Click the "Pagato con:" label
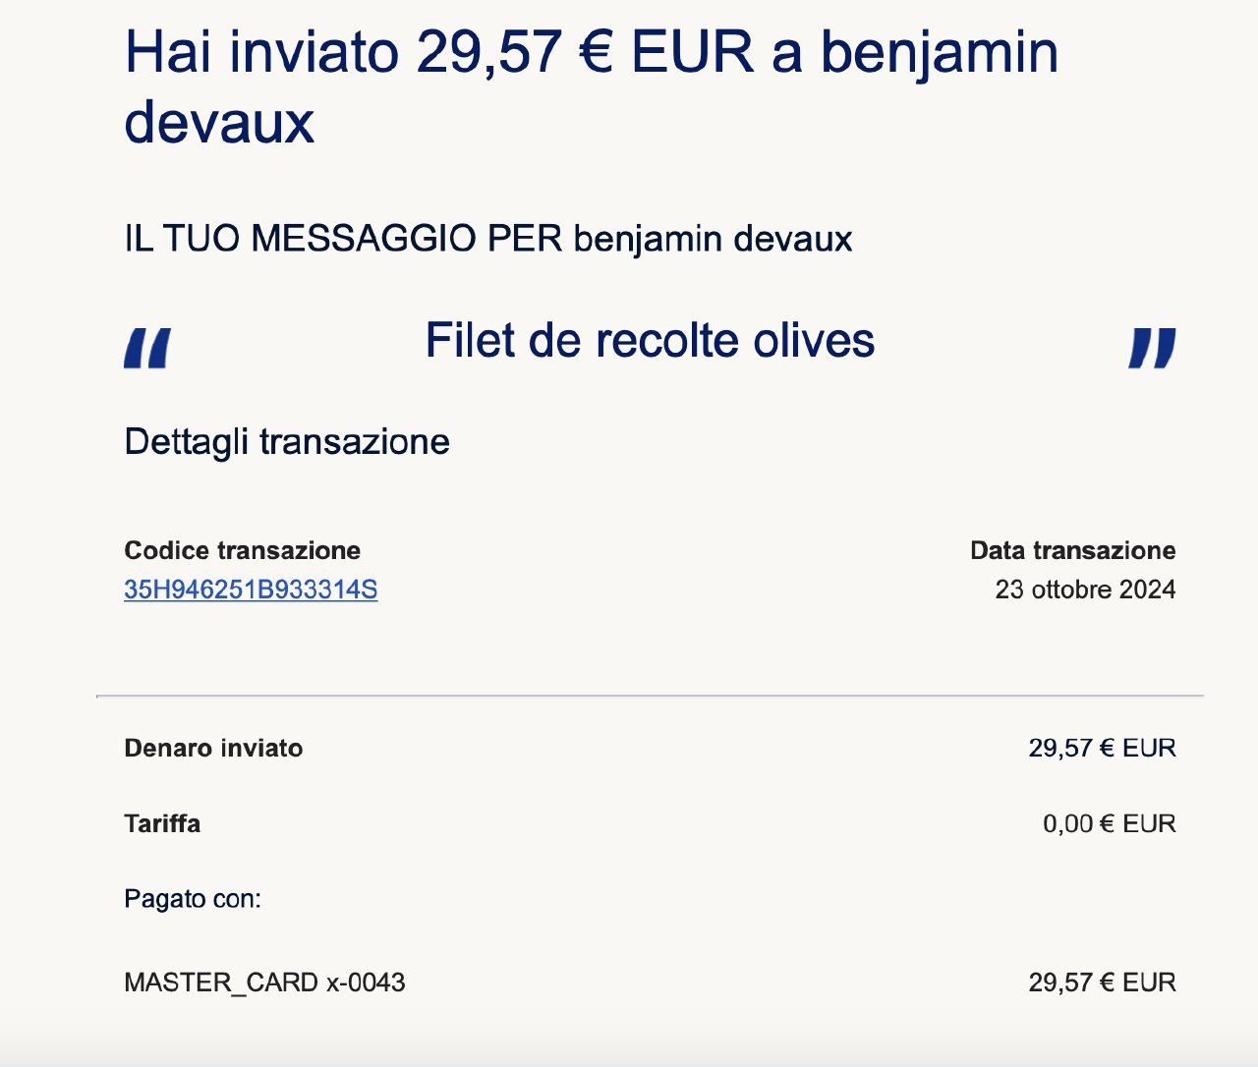Image resolution: width=1258 pixels, height=1067 pixels. click(193, 899)
